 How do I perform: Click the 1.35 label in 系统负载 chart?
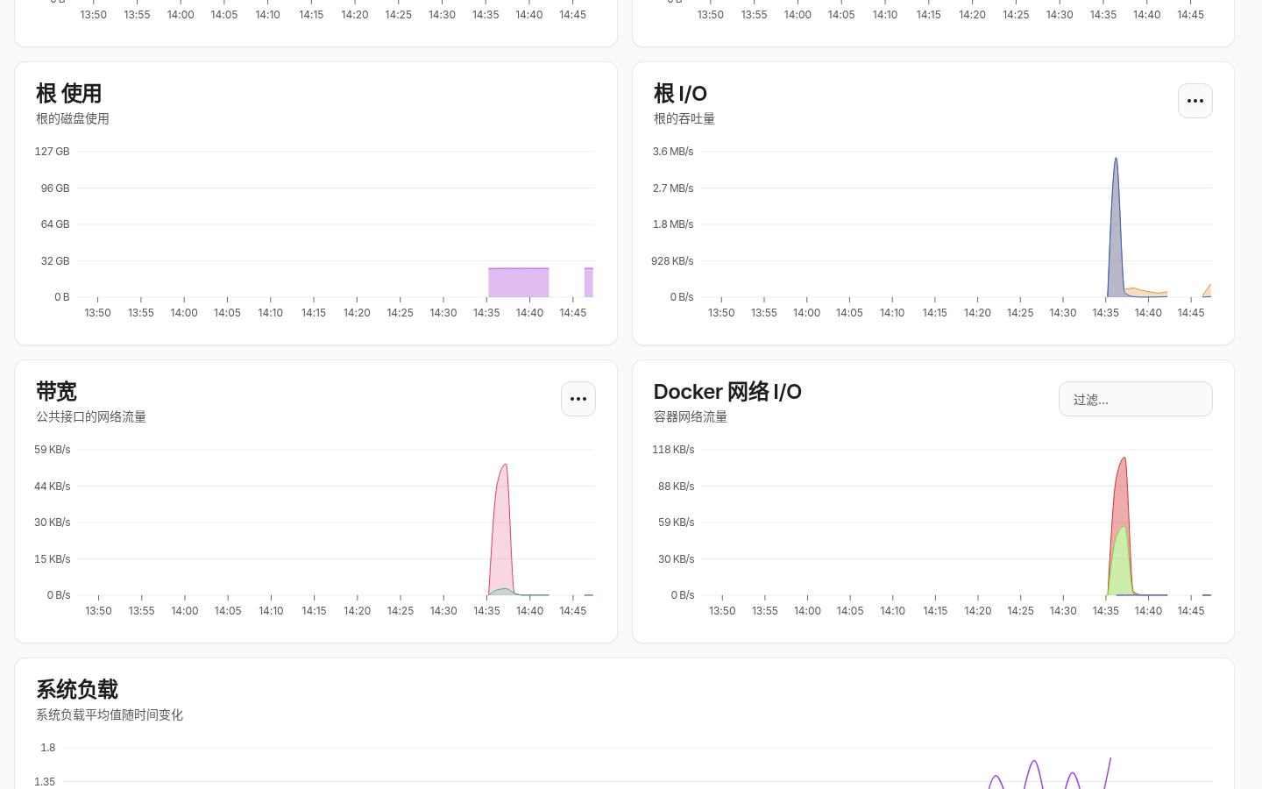(45, 782)
